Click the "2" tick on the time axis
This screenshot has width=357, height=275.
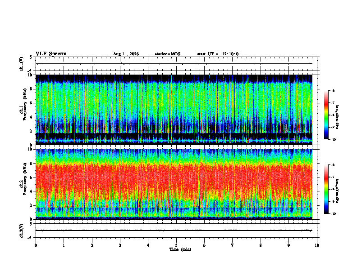pos(92,245)
